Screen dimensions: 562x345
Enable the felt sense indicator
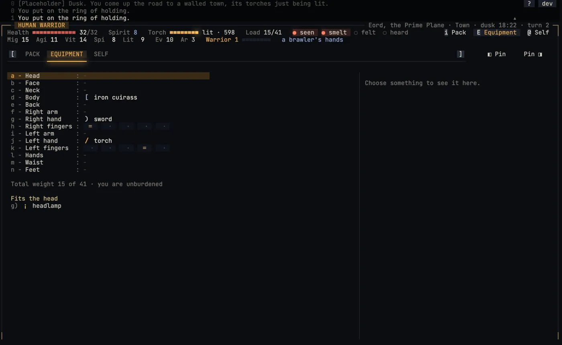(365, 32)
